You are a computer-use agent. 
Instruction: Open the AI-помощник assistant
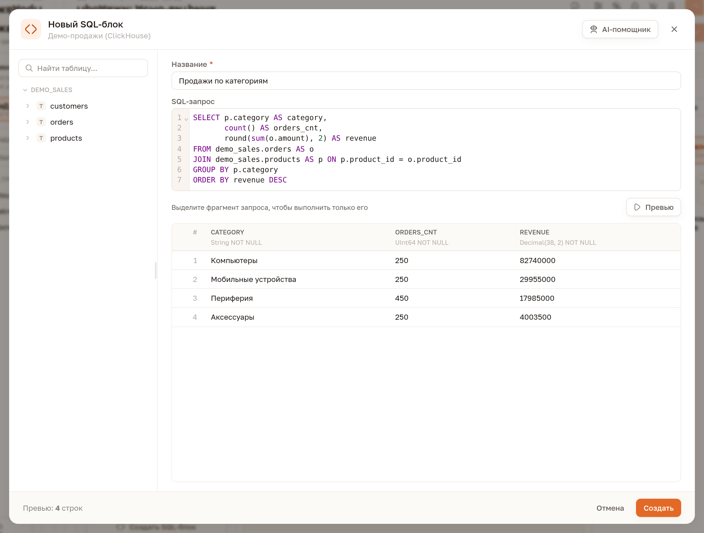point(620,29)
